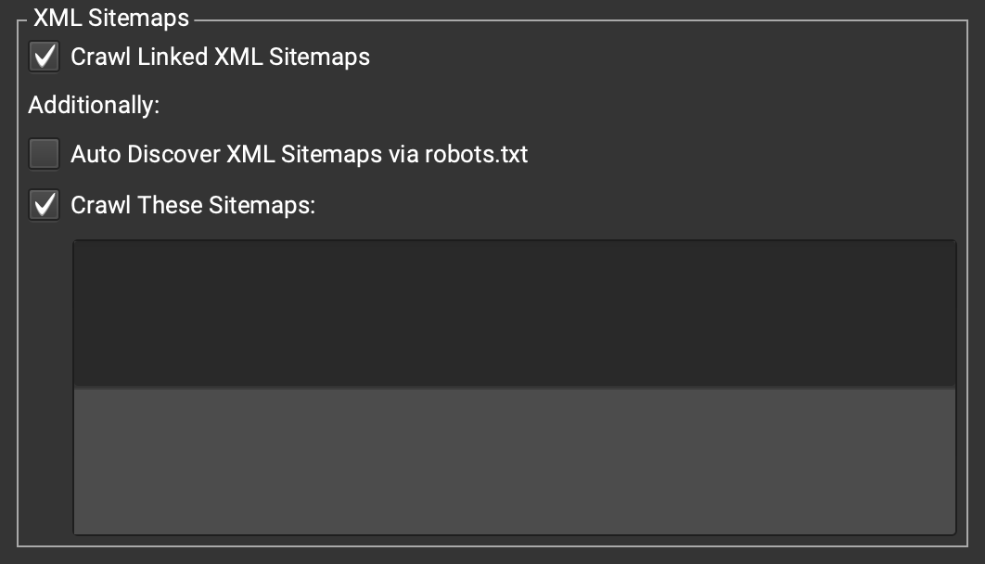Click the word robots.txt in the option label

[476, 154]
